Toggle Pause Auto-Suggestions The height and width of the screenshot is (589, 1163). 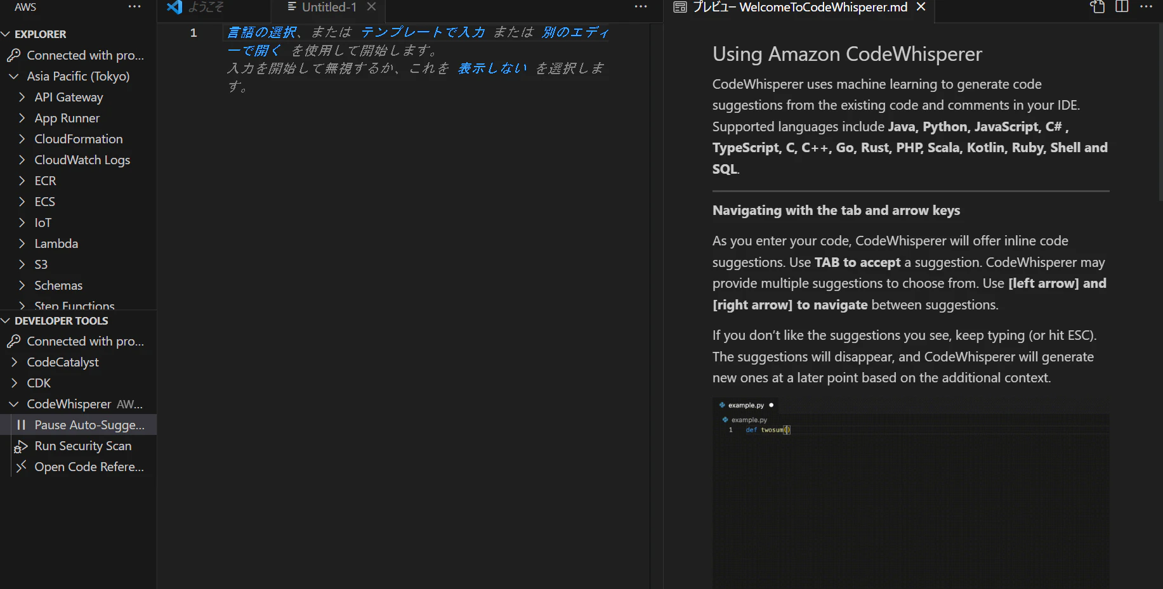[x=78, y=425]
